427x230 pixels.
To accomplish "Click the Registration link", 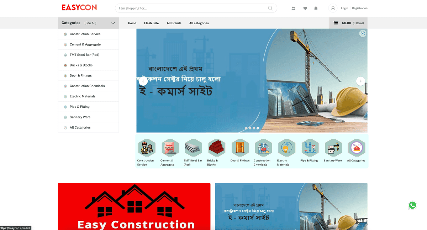I will (359, 8).
